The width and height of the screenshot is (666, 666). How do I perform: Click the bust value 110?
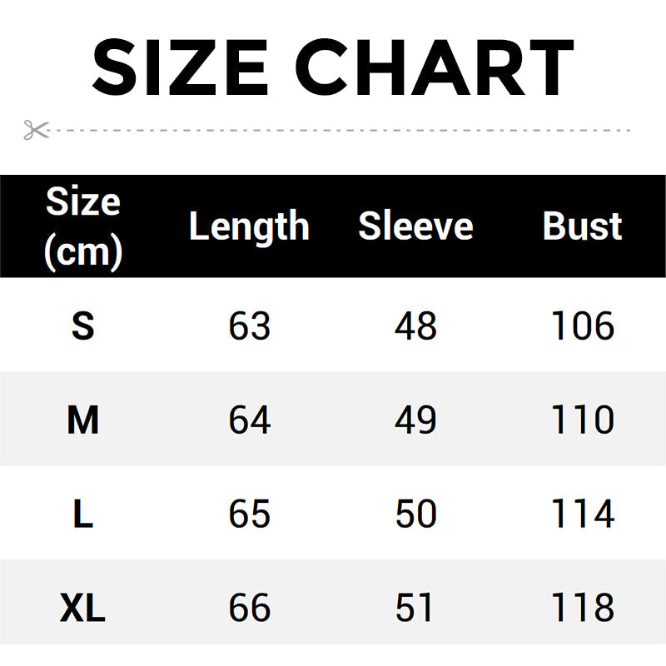tap(582, 420)
